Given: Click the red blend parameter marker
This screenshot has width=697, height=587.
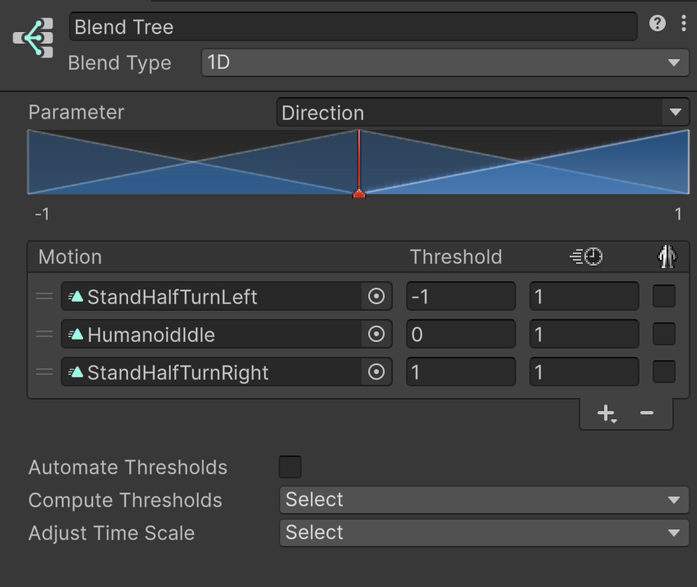Looking at the screenshot, I should click(x=359, y=194).
